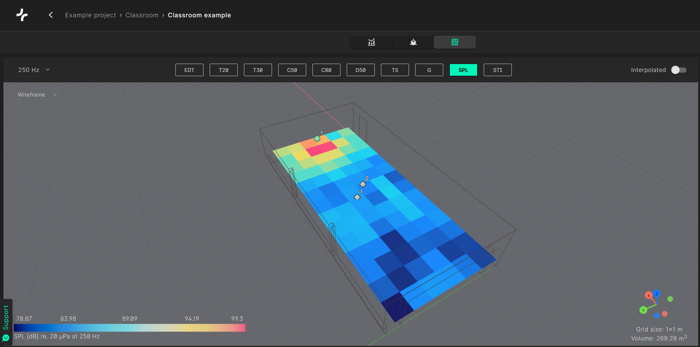700x347 pixels.
Task: Open the support chat bubble icon
Action: coord(6,338)
